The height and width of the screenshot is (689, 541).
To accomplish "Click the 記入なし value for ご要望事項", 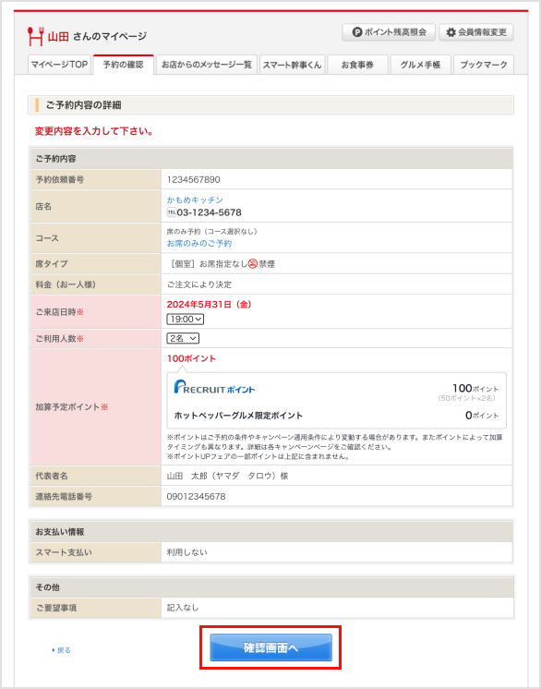I will click(183, 608).
